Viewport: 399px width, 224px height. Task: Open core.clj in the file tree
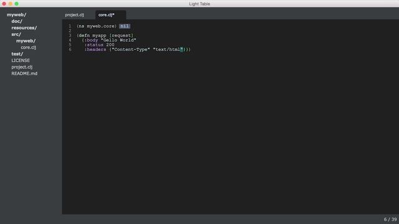pos(28,47)
